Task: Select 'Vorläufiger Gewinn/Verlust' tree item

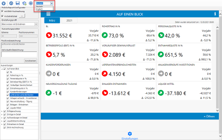Action: (21, 85)
